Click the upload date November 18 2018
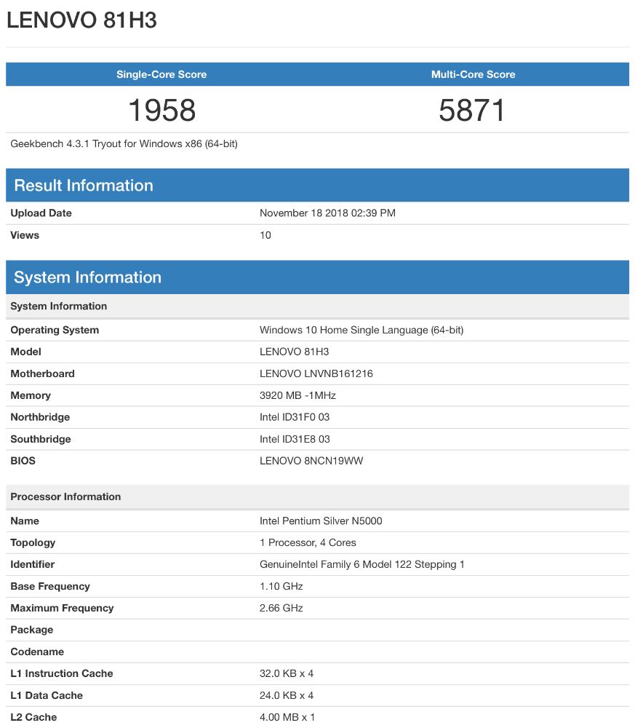635x728 pixels. click(x=327, y=213)
